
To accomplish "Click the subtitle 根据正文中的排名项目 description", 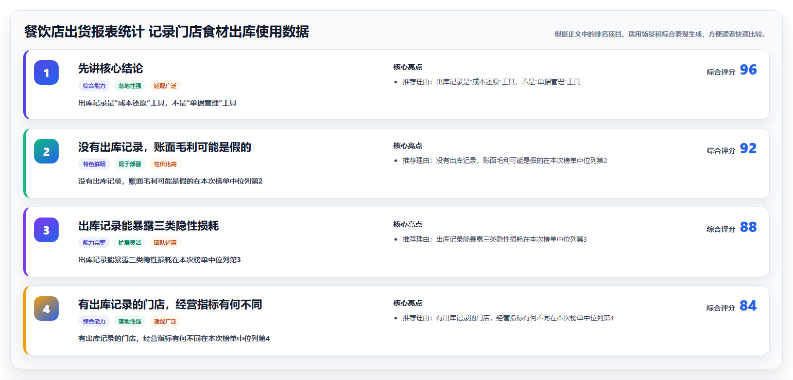I will (661, 34).
